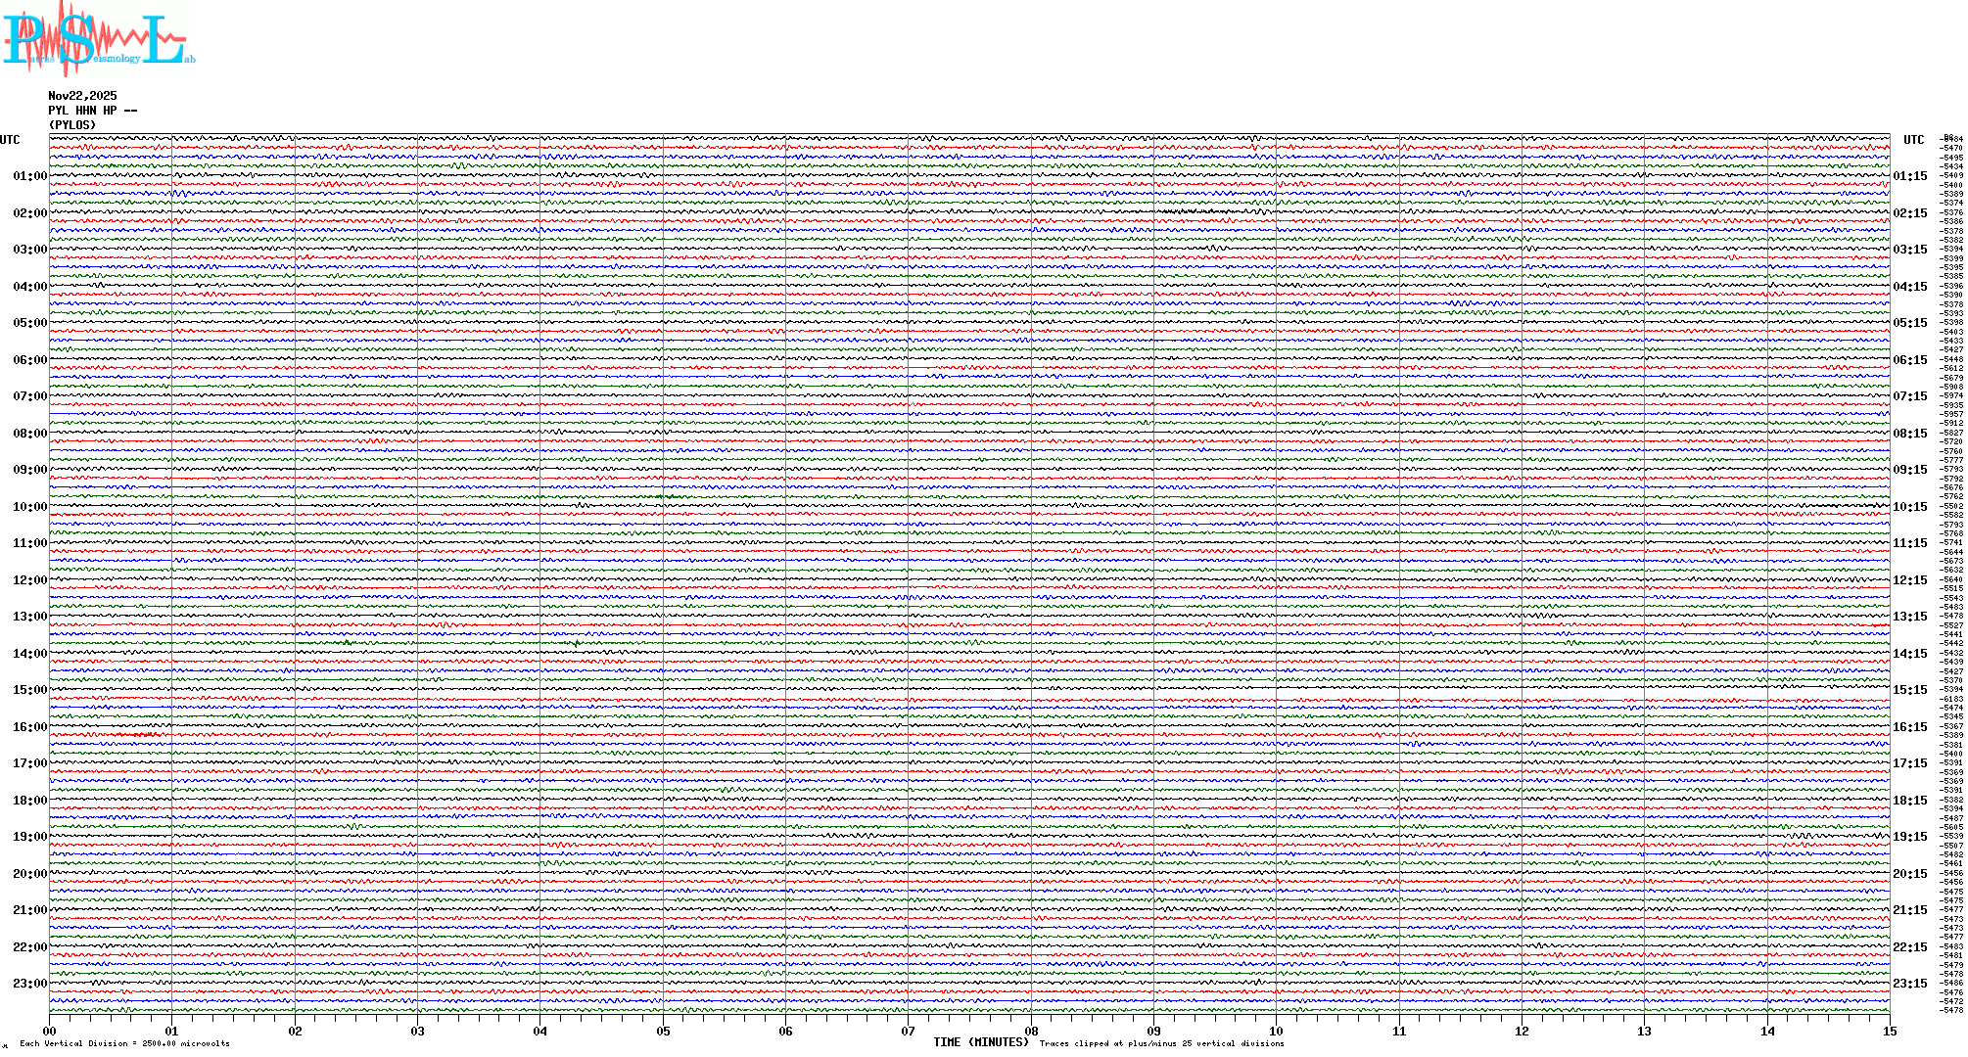This screenshot has height=1057, width=1968.
Task: Click the left UTC axis label
Action: [10, 140]
